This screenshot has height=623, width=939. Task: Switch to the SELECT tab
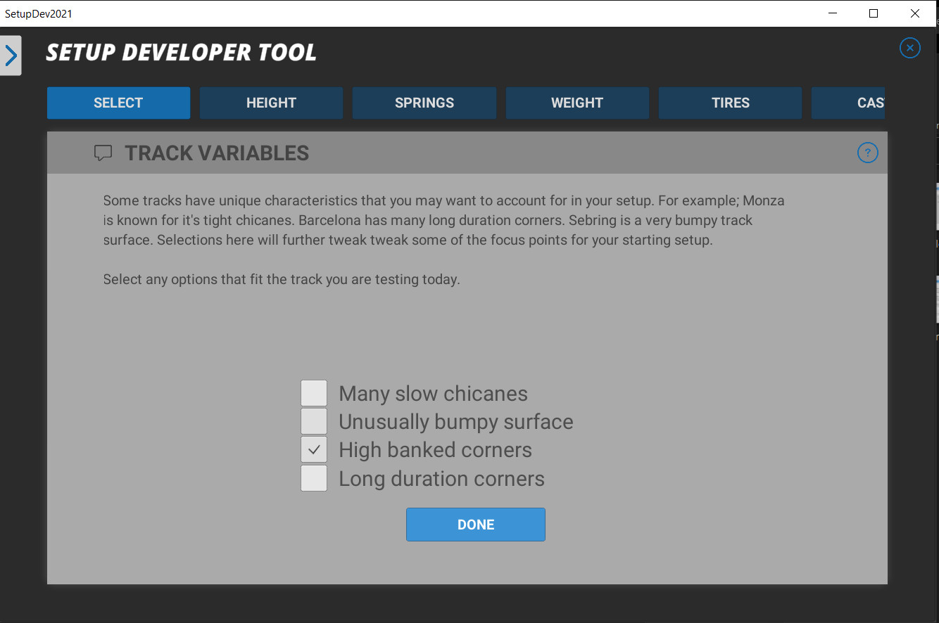(118, 103)
